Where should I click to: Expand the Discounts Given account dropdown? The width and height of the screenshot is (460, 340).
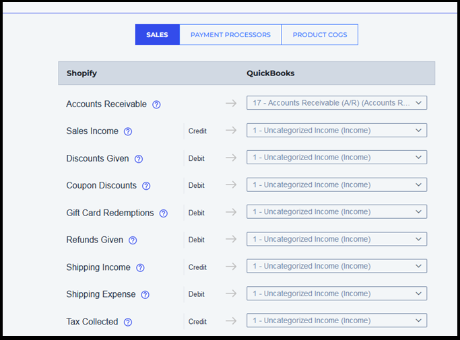[x=336, y=158]
